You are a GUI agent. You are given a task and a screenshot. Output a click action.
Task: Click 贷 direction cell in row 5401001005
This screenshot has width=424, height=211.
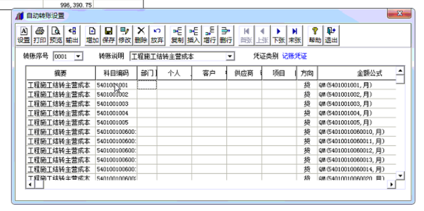click(x=307, y=122)
